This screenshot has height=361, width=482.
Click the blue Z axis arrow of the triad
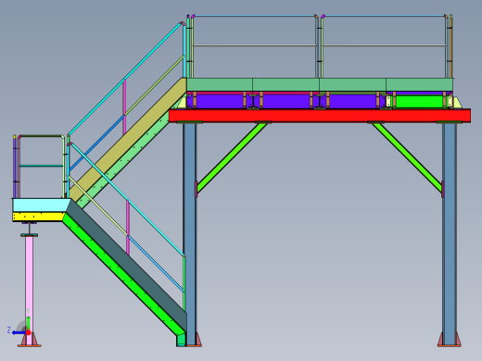(x=19, y=332)
